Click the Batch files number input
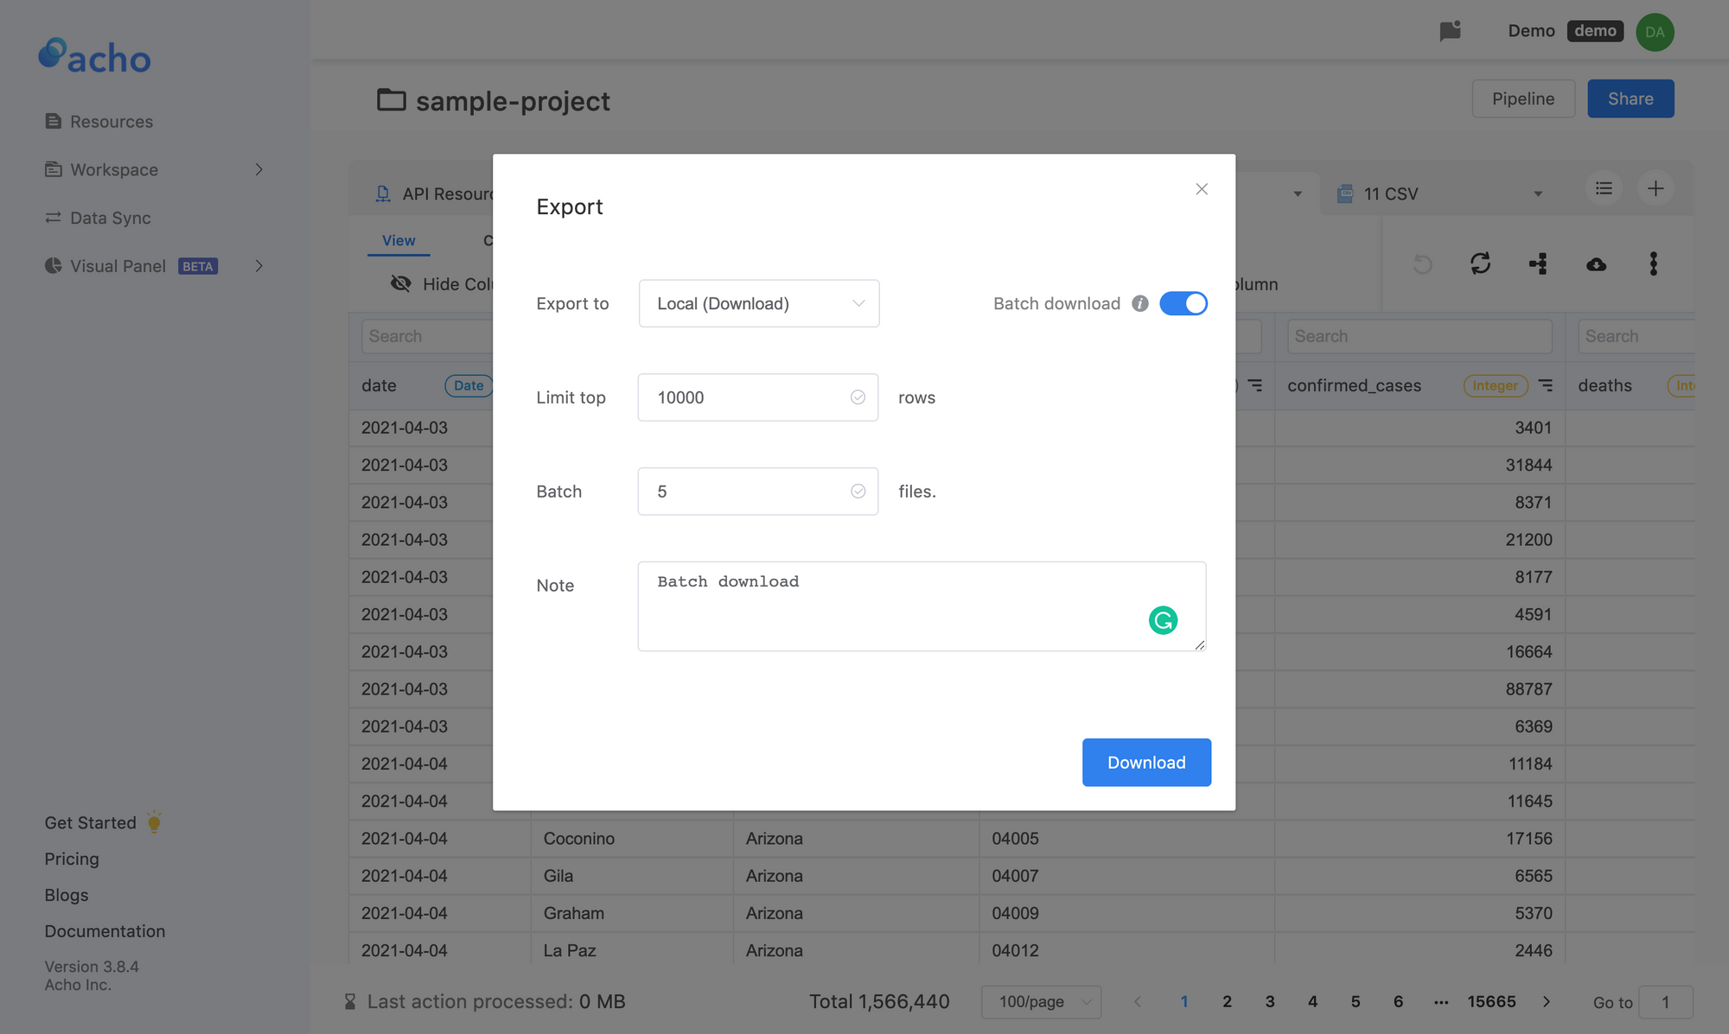Screen dimensions: 1729x1034 758,492
